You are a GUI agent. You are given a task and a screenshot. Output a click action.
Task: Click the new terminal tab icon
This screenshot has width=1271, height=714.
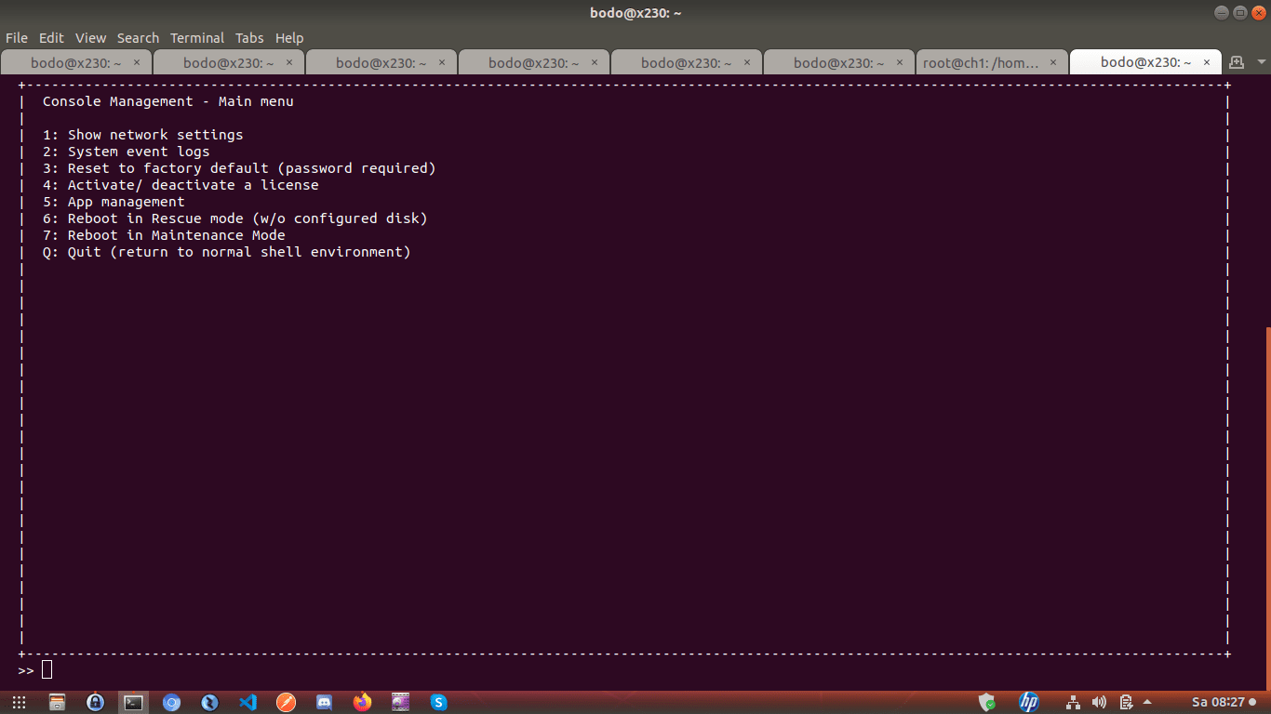coord(1236,62)
